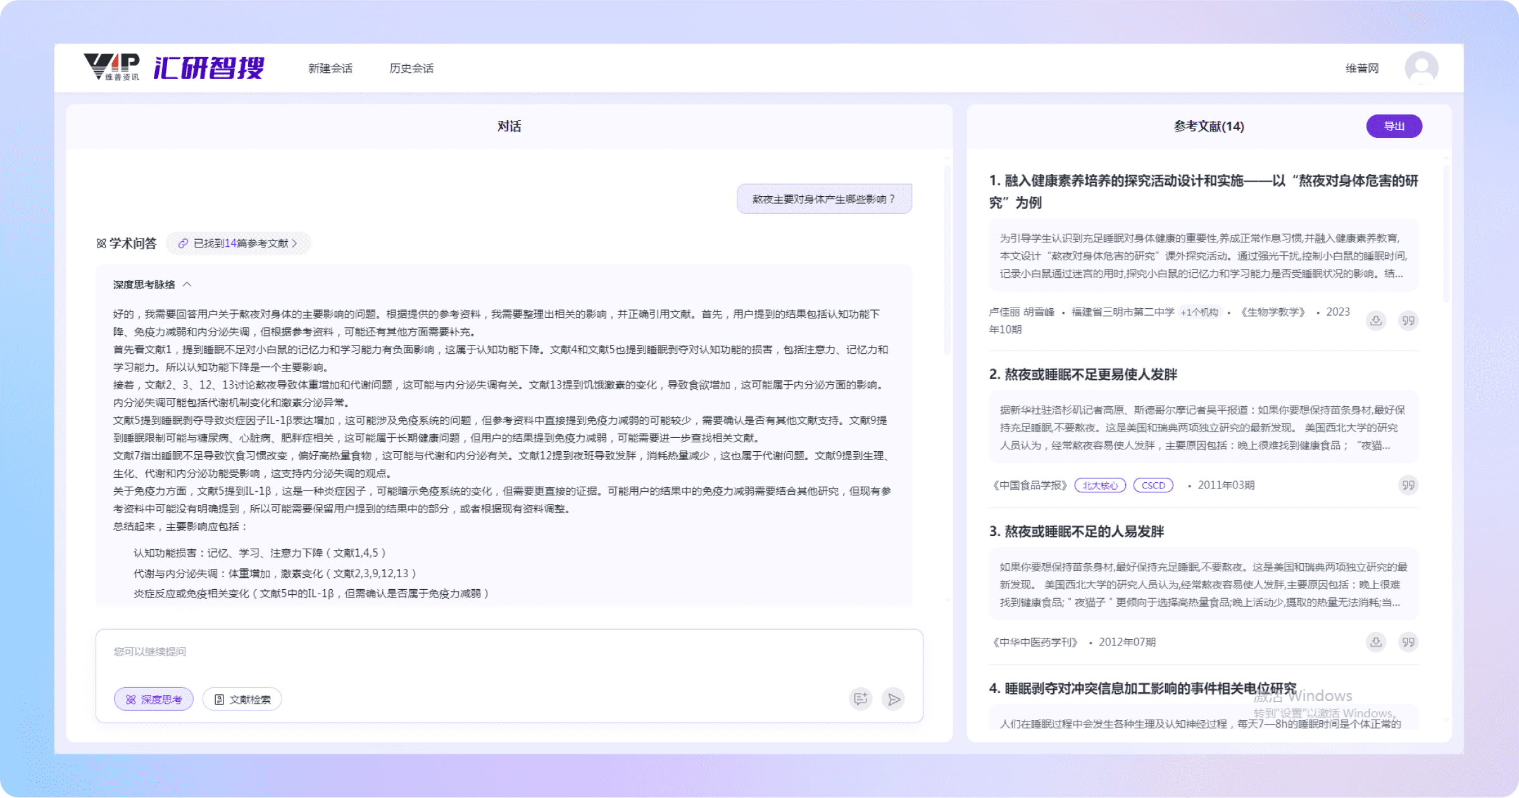Toggle the 深度思考 mode

154,699
